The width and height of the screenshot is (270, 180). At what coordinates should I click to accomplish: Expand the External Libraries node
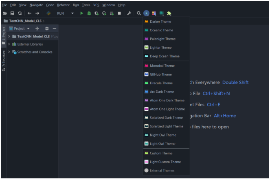click(x=9, y=44)
